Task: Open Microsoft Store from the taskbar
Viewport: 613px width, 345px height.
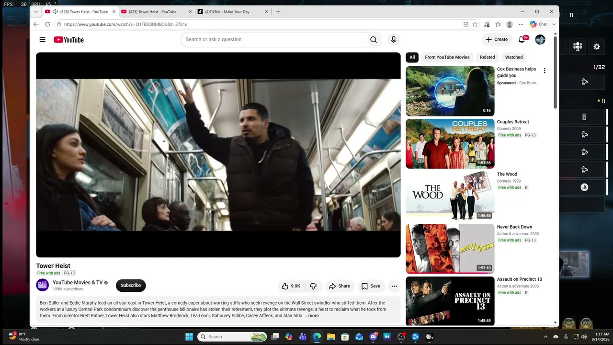Action: point(345,337)
